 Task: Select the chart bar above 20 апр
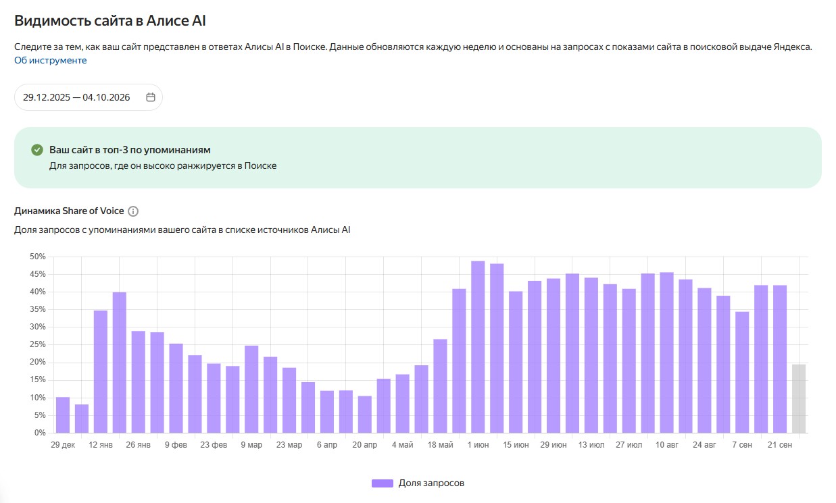click(x=365, y=414)
